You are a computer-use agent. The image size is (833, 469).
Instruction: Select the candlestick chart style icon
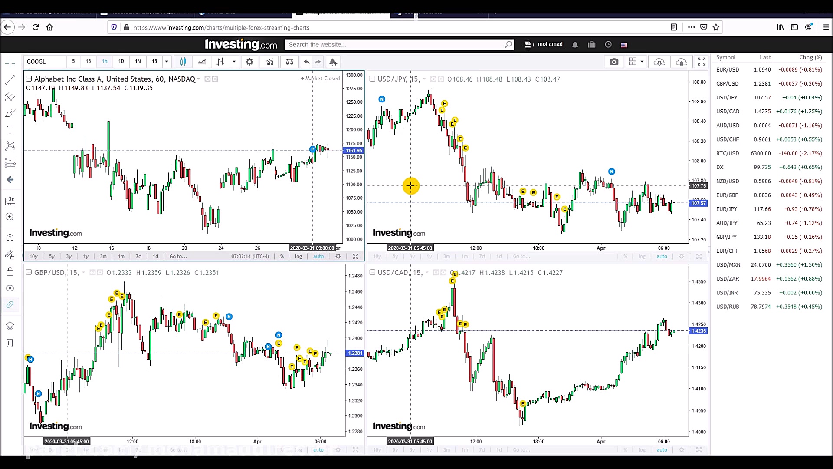click(183, 62)
